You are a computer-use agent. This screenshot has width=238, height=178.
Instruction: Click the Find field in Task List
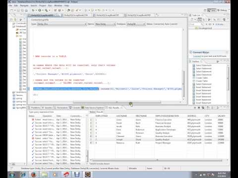196,24
